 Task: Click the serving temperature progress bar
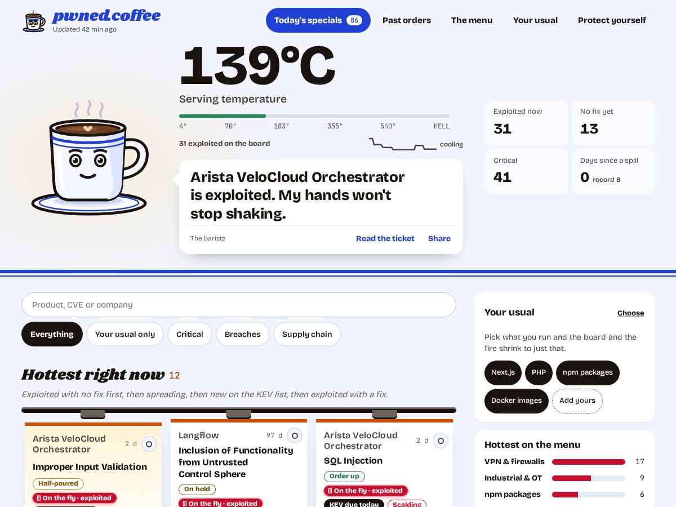click(x=314, y=116)
